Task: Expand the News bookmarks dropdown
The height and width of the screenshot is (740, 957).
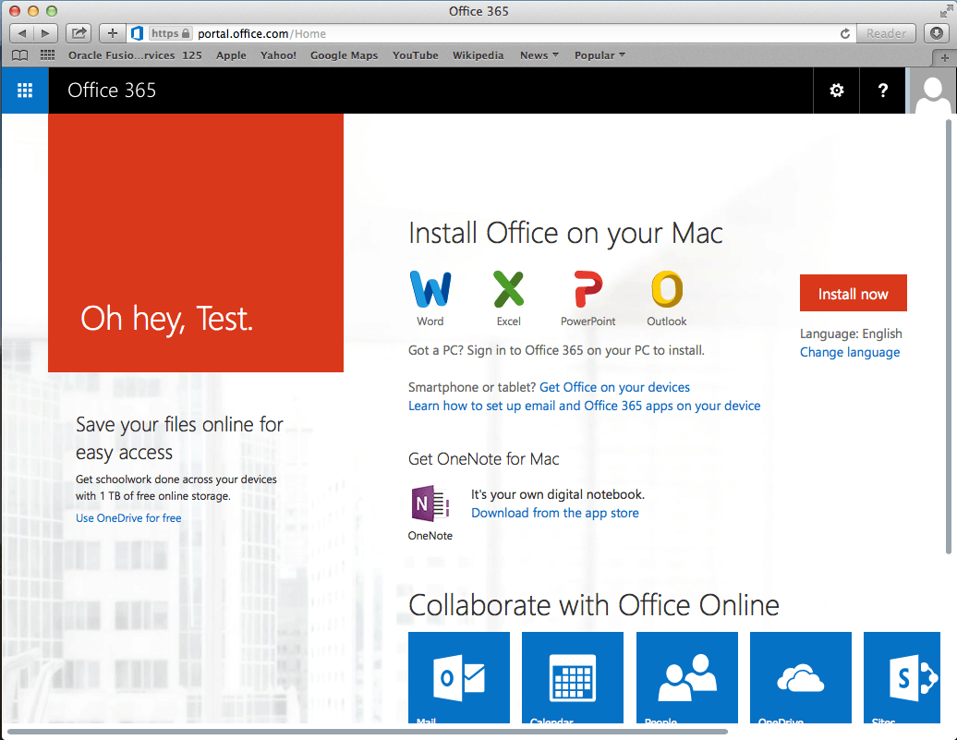Action: (x=539, y=55)
